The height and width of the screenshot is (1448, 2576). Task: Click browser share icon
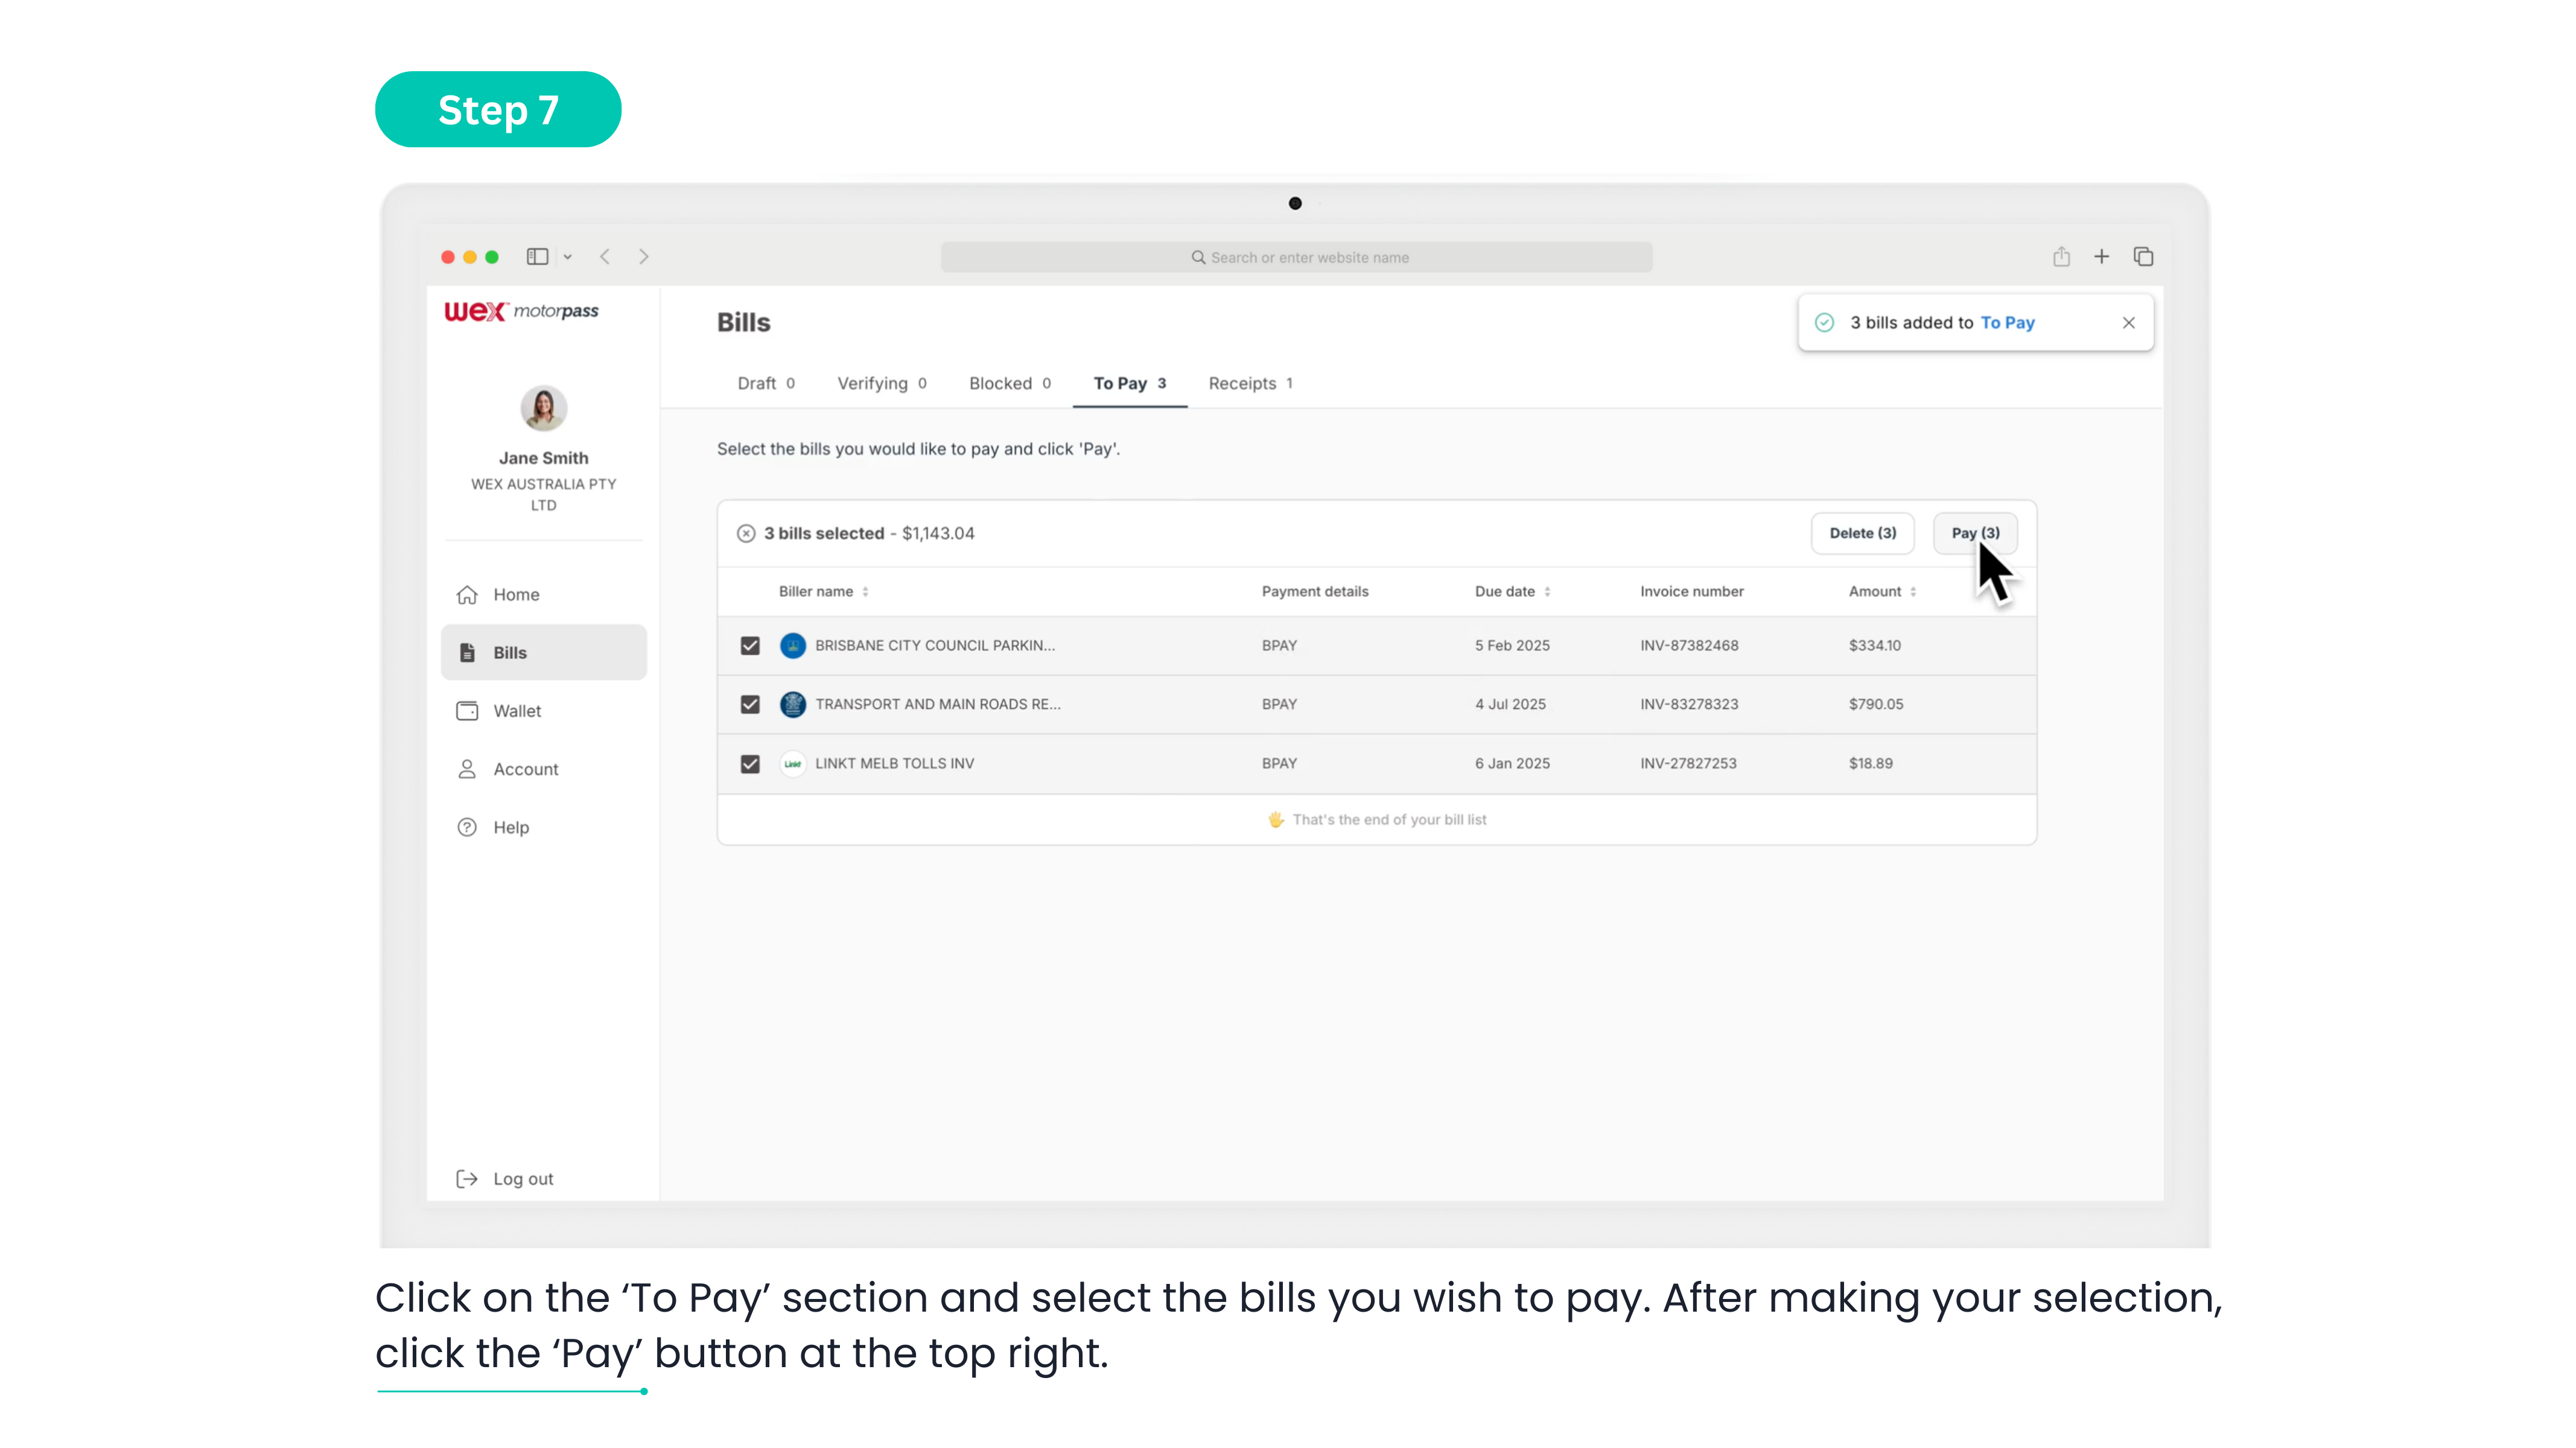(2061, 257)
